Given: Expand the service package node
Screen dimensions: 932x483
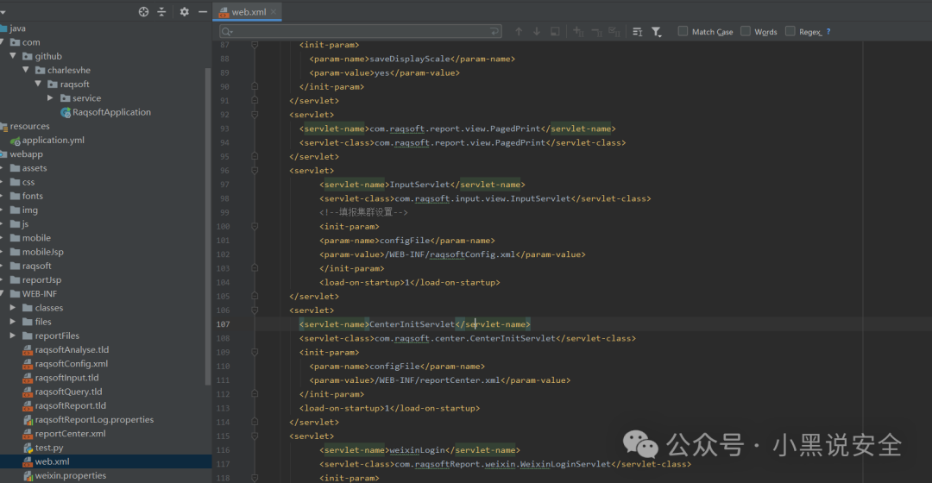Looking at the screenshot, I should (x=51, y=98).
